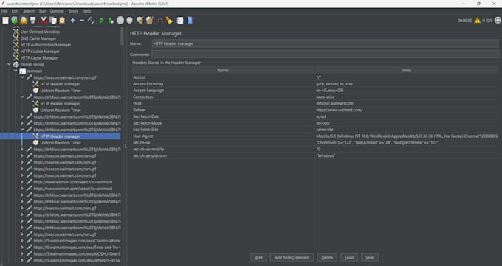502x266 pixels.
Task: Collapse the swimsuit controller node
Action: pos(16,71)
